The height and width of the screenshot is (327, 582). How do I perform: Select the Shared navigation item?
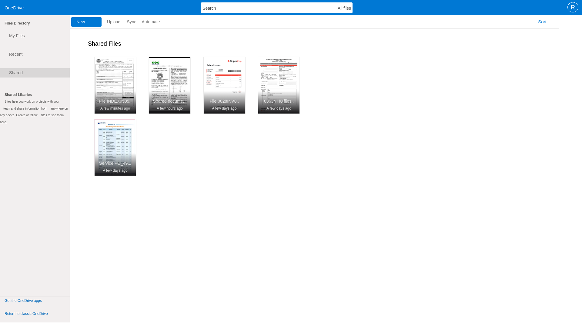pyautogui.click(x=35, y=73)
